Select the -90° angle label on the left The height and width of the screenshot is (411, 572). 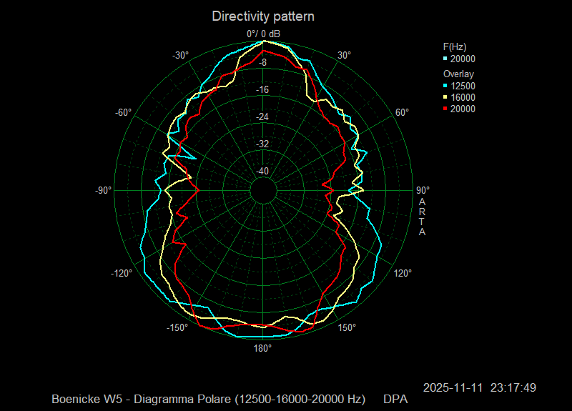104,190
